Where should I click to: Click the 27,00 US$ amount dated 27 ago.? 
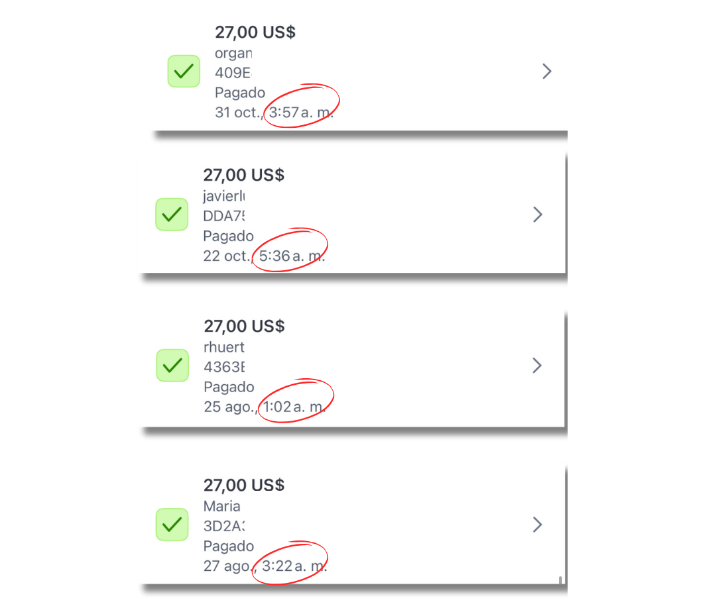pyautogui.click(x=244, y=486)
